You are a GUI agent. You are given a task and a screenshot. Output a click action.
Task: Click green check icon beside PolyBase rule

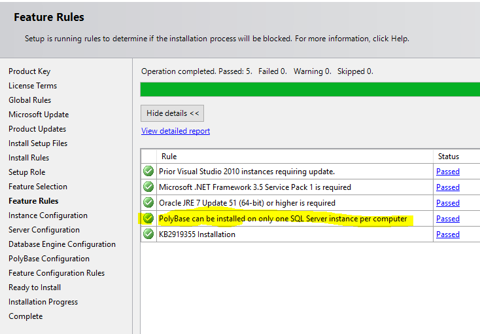pos(148,219)
